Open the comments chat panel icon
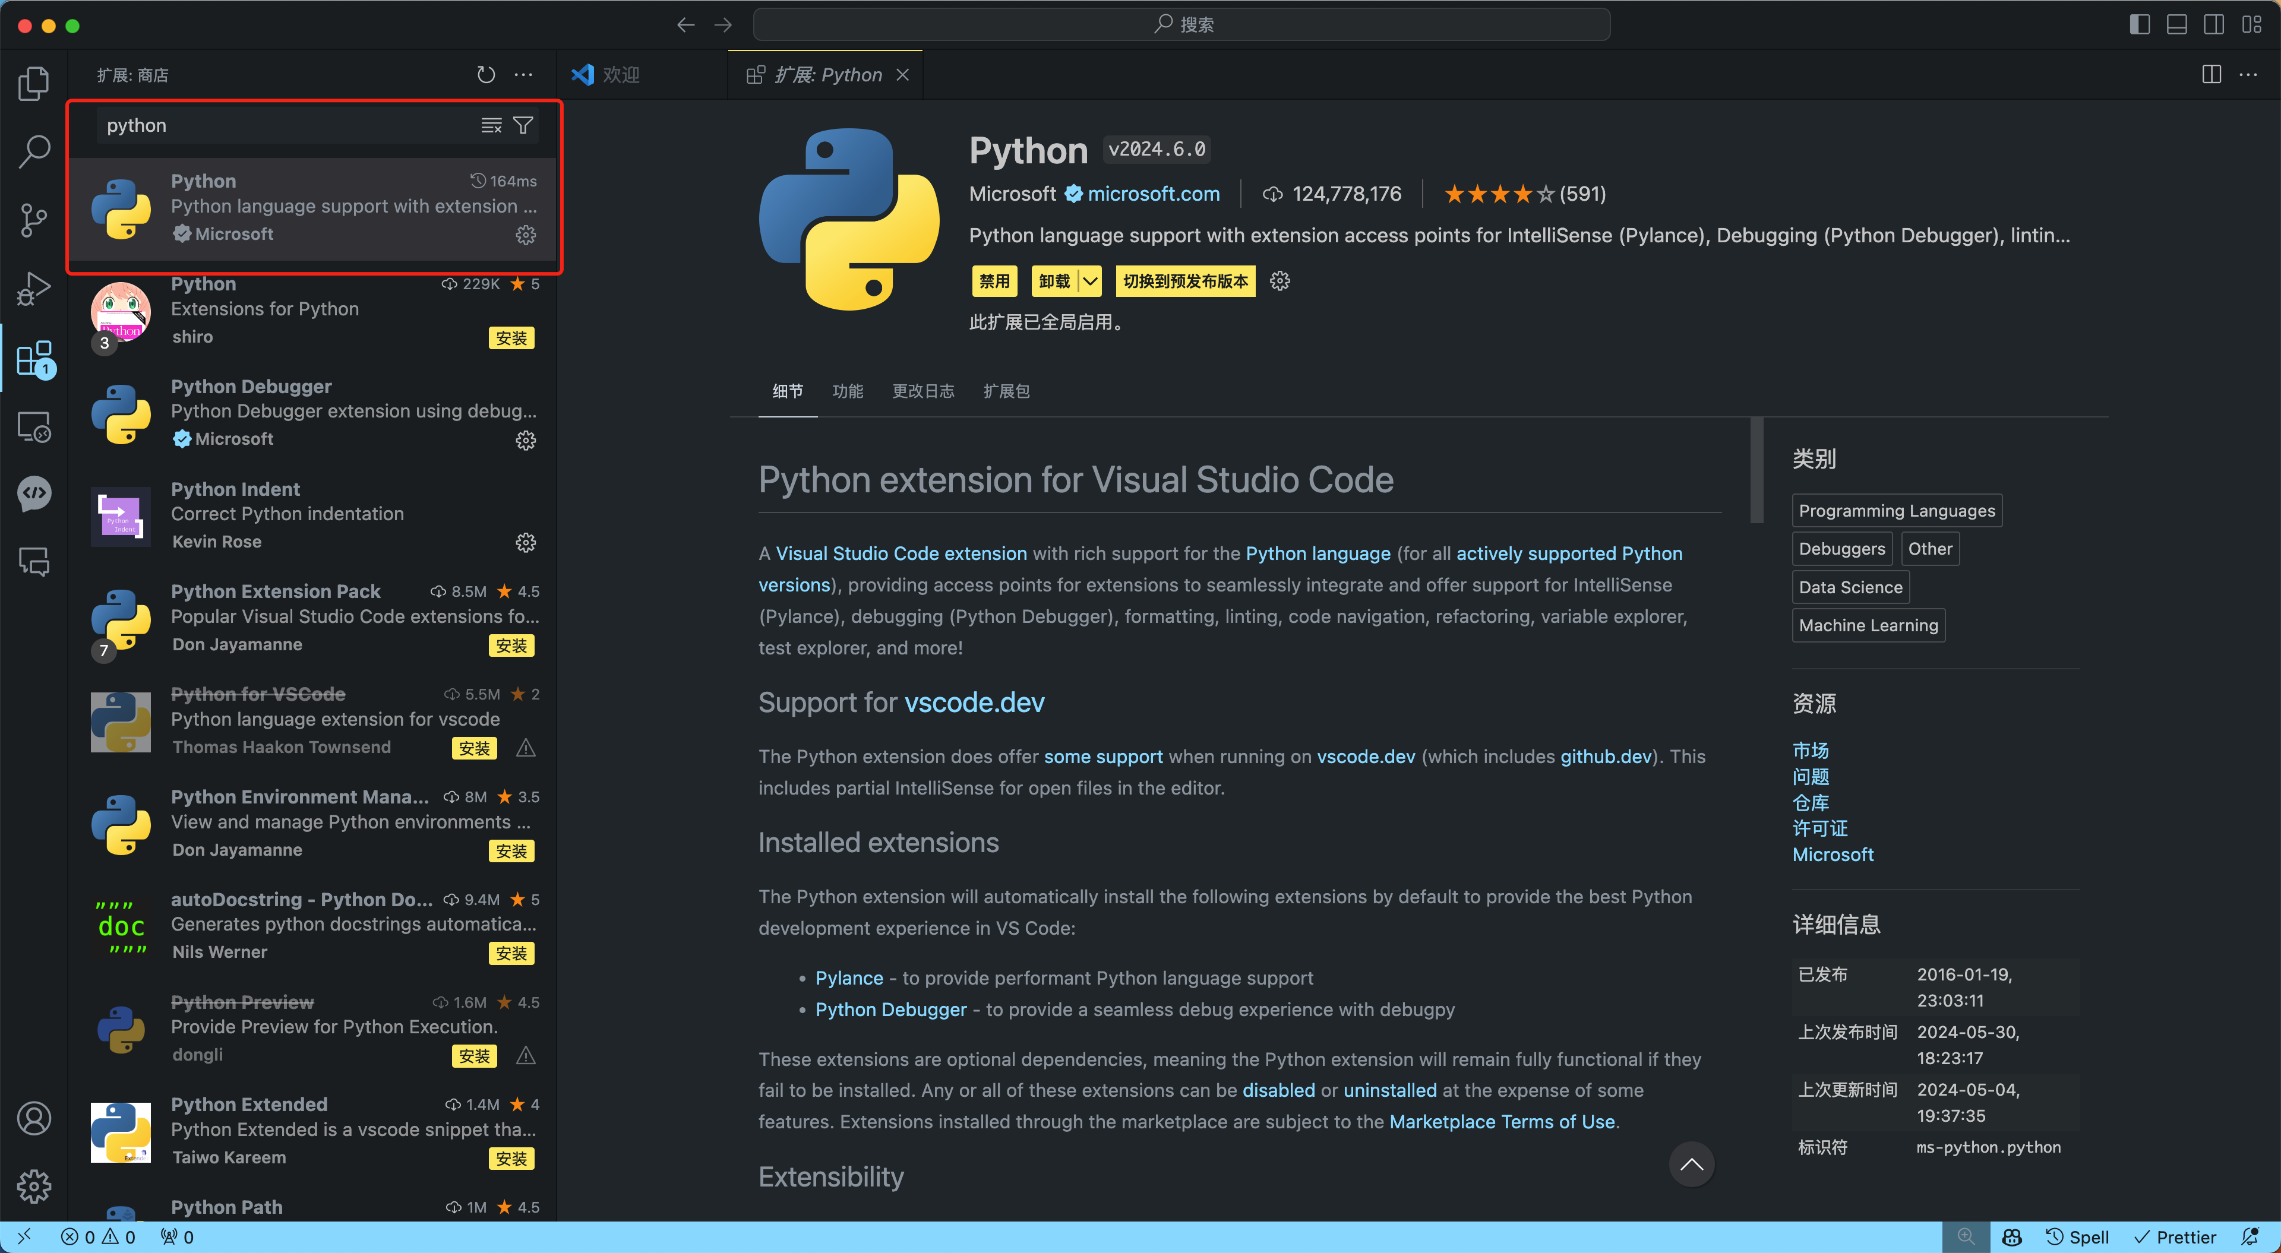Viewport: 2281px width, 1253px height. pos(34,562)
